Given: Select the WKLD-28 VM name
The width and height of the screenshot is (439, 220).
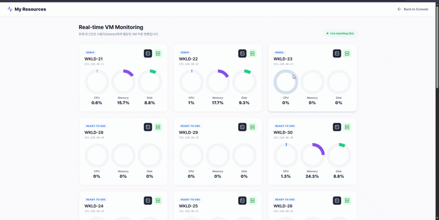Looking at the screenshot, I should (x=94, y=132).
